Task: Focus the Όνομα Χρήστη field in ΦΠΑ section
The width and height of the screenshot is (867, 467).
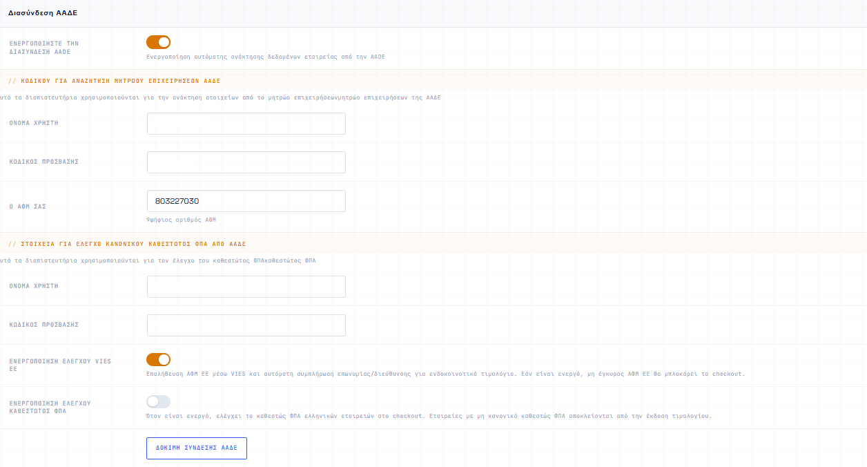Action: [x=246, y=287]
